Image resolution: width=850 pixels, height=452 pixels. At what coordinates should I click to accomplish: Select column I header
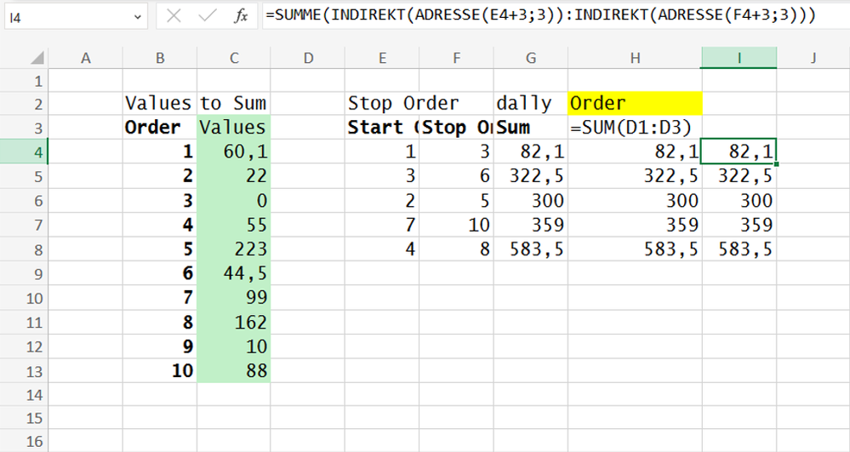coord(739,58)
